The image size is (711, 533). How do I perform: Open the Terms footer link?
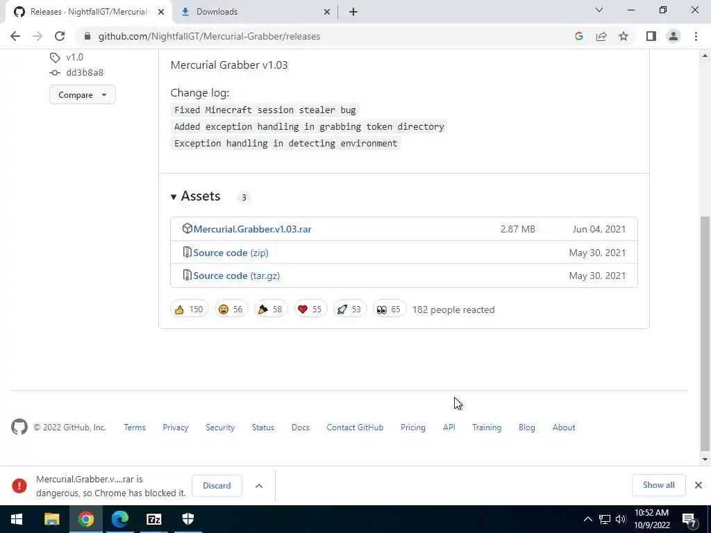click(x=135, y=428)
